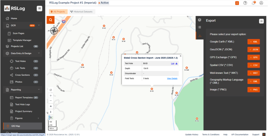
Task: Zoom out on the map
Action: coord(51,100)
